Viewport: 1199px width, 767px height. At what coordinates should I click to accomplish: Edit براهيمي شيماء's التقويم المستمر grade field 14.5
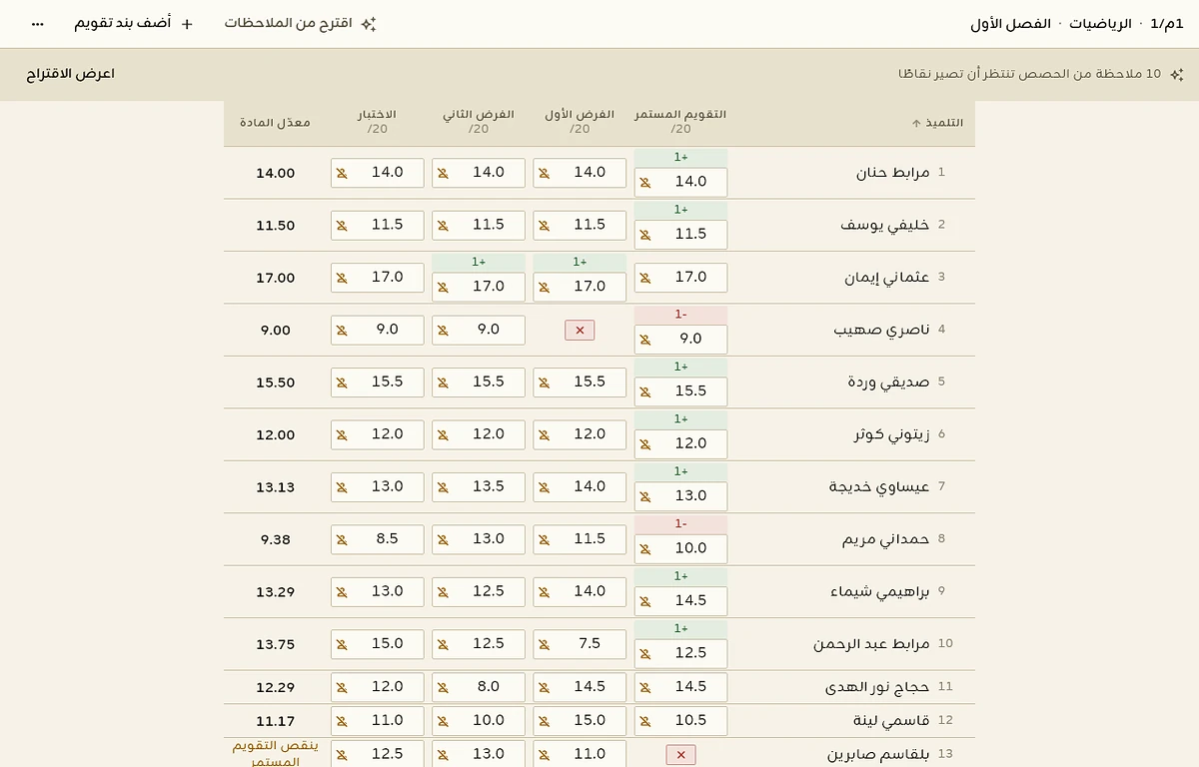[x=680, y=601]
